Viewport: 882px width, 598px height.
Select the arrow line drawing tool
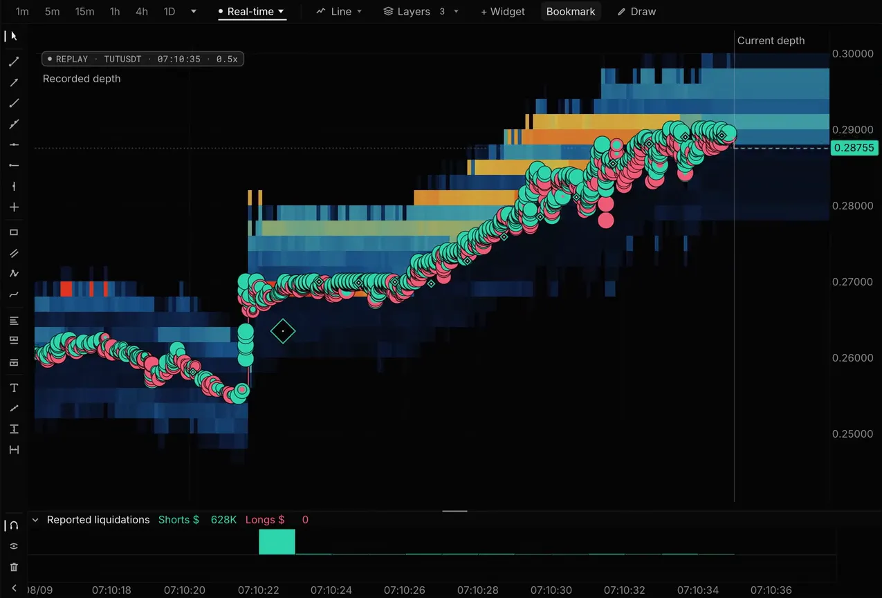(x=14, y=82)
